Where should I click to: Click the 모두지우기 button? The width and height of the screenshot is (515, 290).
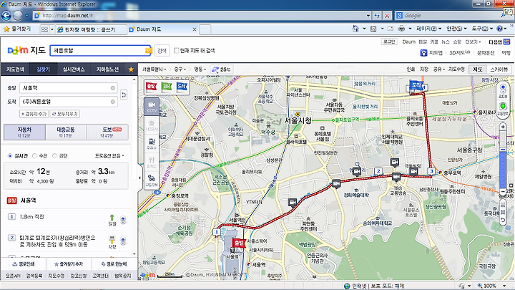[x=64, y=114]
